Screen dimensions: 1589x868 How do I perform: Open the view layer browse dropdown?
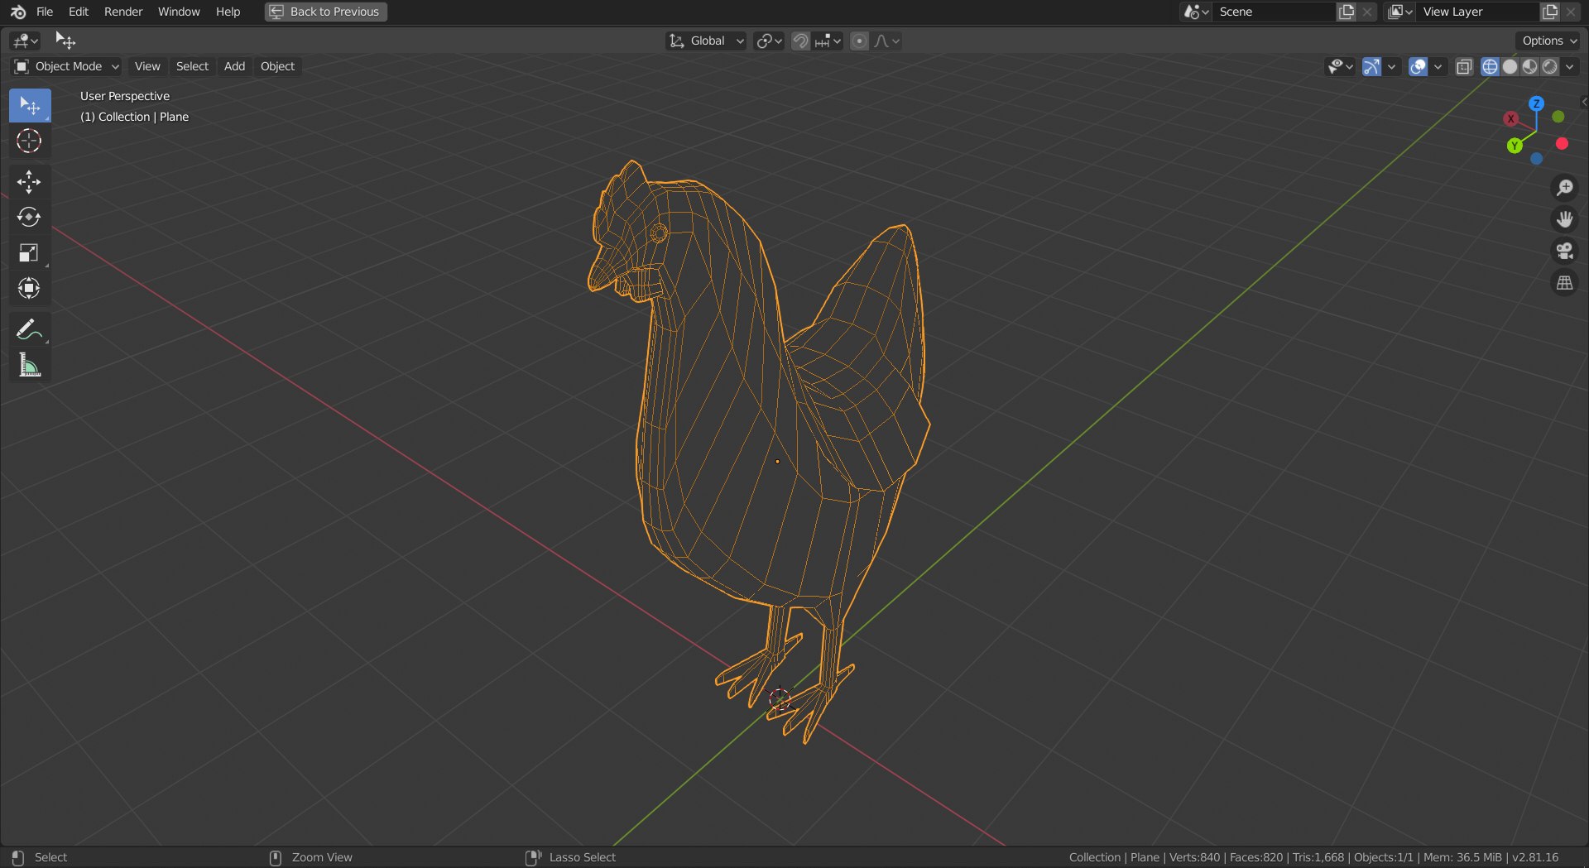click(1400, 12)
